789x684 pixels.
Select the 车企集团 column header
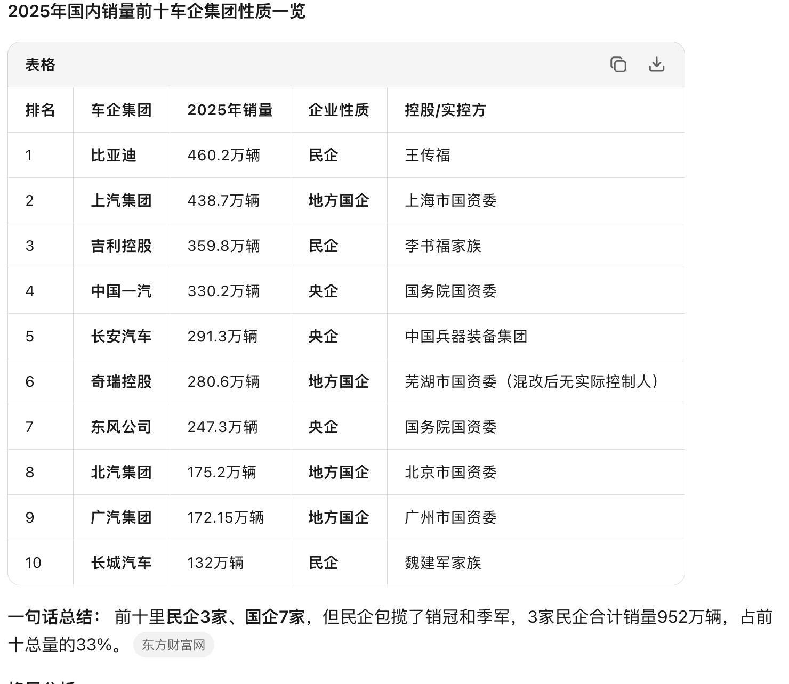pos(122,110)
